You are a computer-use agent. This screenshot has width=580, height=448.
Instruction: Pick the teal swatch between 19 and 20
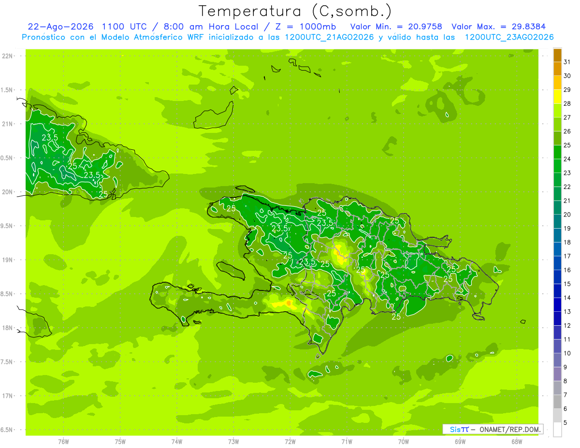(557, 222)
